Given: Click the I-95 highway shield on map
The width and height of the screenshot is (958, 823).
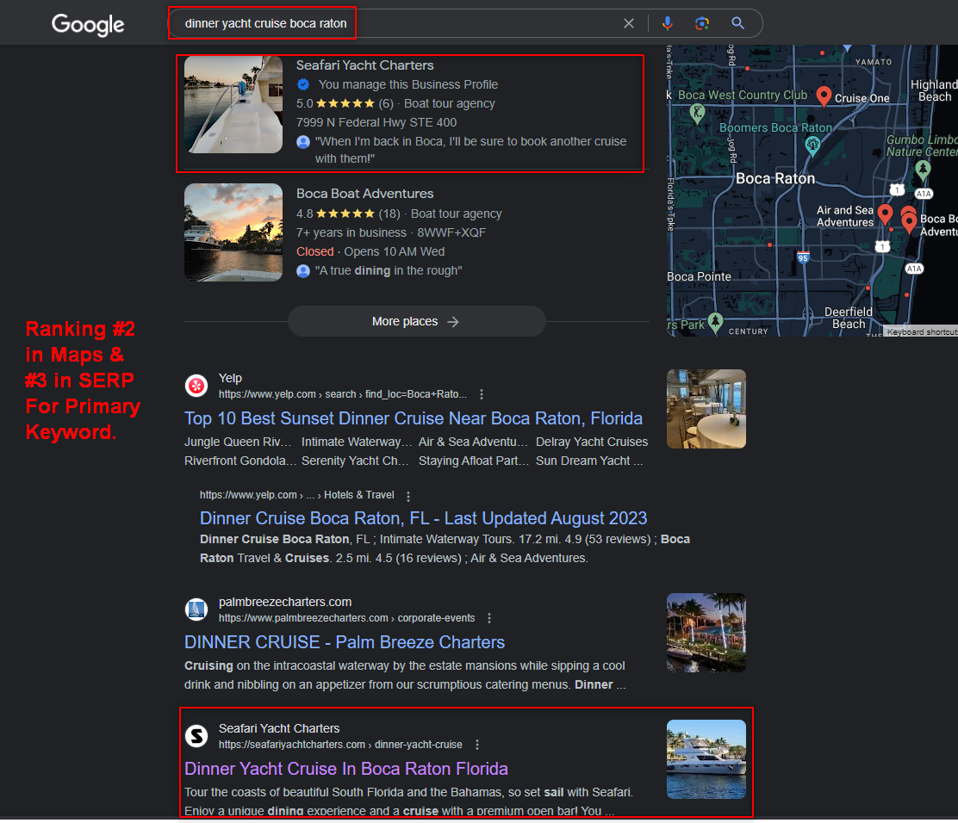Looking at the screenshot, I should 803,257.
